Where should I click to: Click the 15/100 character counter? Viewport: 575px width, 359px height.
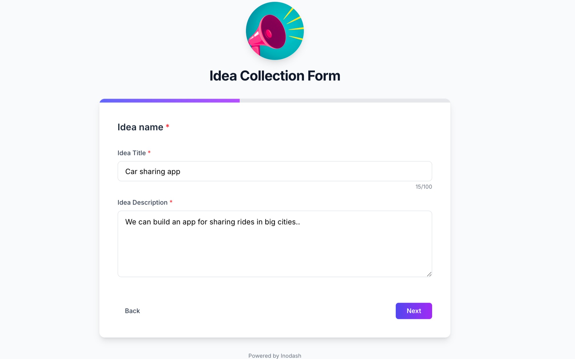tap(424, 187)
